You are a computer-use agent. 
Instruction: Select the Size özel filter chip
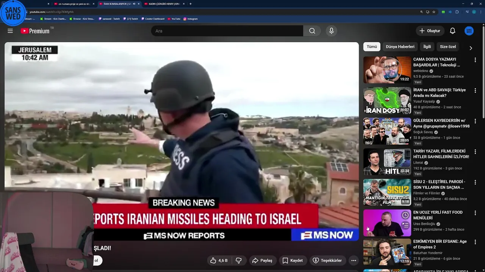[x=448, y=47]
